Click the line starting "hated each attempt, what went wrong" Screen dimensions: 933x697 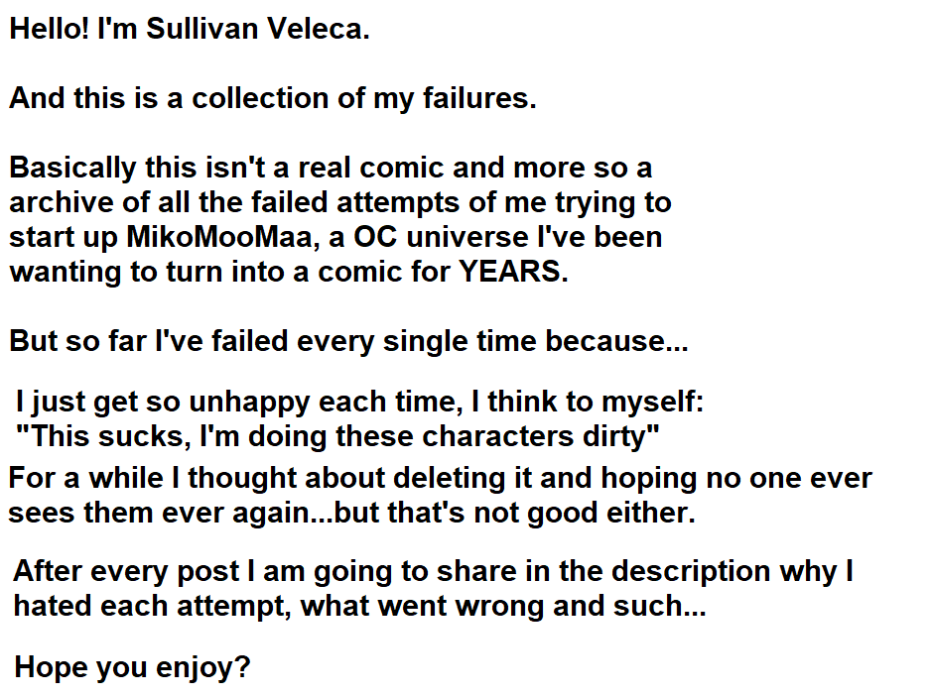click(359, 606)
